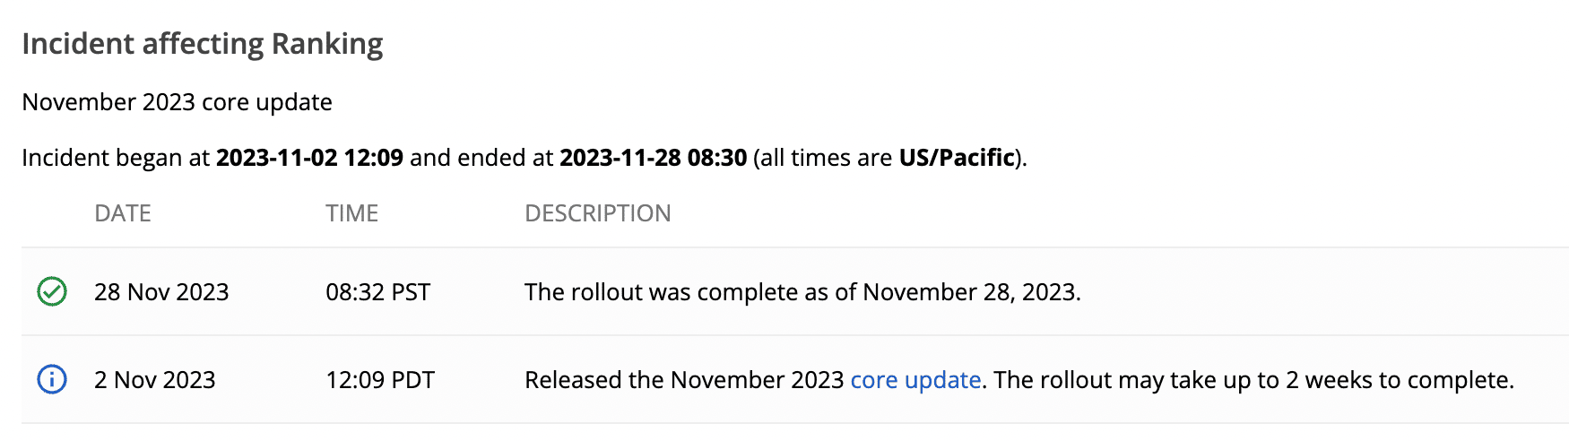This screenshot has height=441, width=1569.
Task: Click the US/Pacific timezone text
Action: (x=957, y=158)
